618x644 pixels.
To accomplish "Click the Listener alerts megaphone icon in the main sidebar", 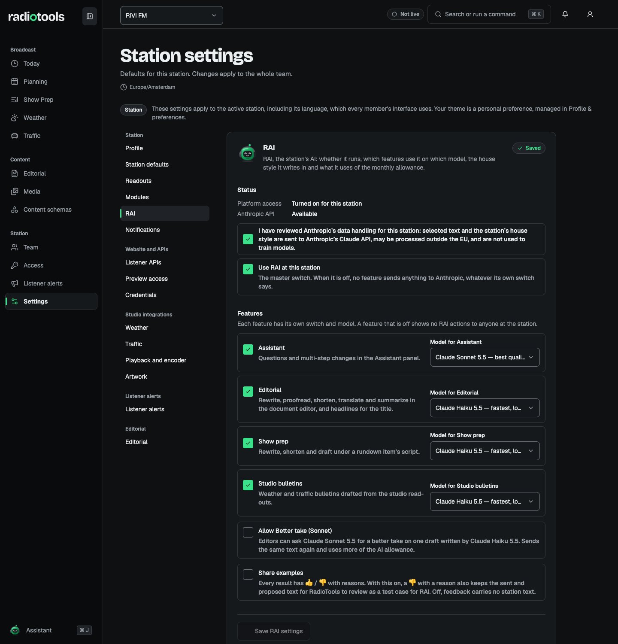I will 15,283.
